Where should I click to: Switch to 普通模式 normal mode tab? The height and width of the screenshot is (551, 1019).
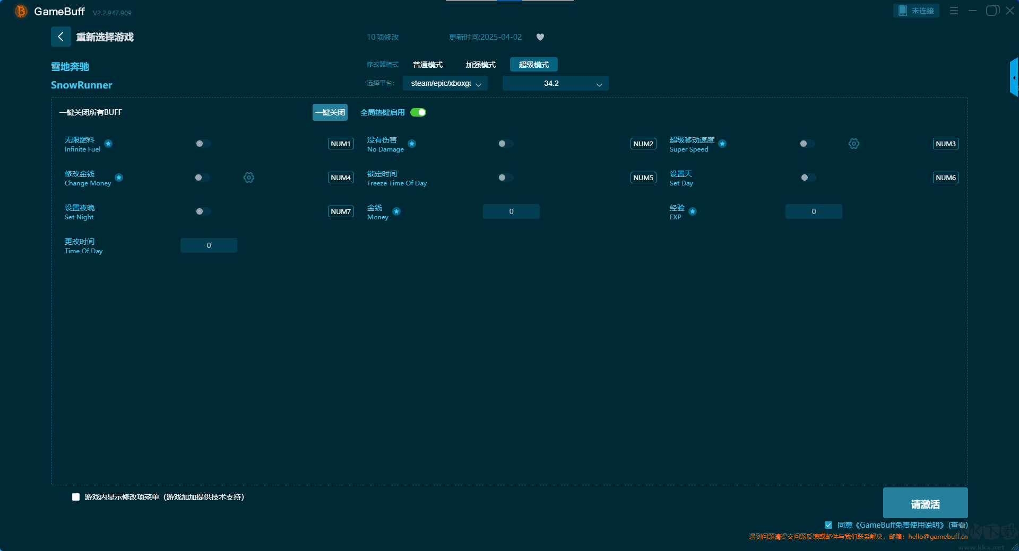point(428,65)
